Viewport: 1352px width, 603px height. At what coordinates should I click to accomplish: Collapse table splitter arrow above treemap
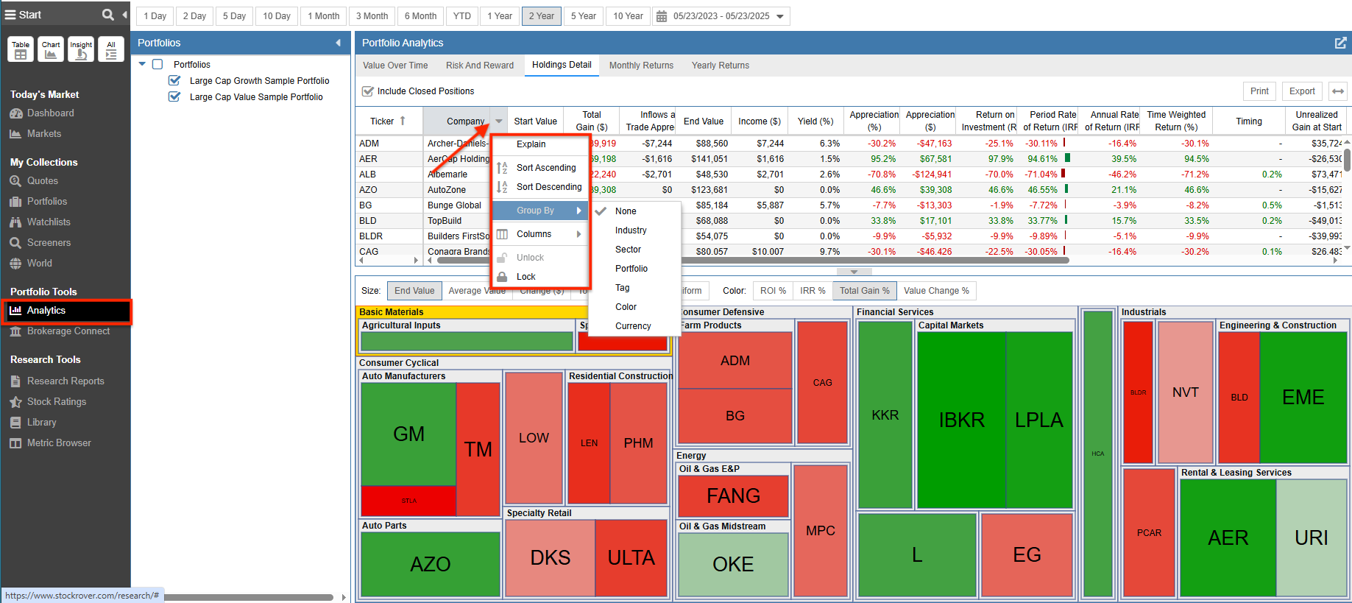click(854, 272)
